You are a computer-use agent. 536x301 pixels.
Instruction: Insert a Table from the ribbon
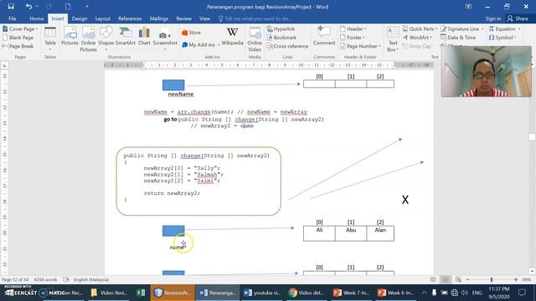point(50,39)
